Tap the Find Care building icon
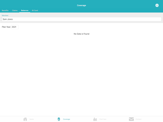This screenshot has width=163, height=122. pos(95,119)
